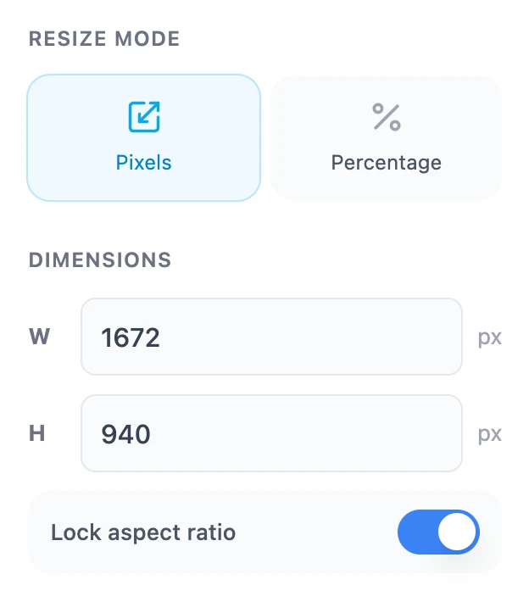Click the white knob of the aspect toggle
The image size is (529, 602).
pyautogui.click(x=457, y=532)
